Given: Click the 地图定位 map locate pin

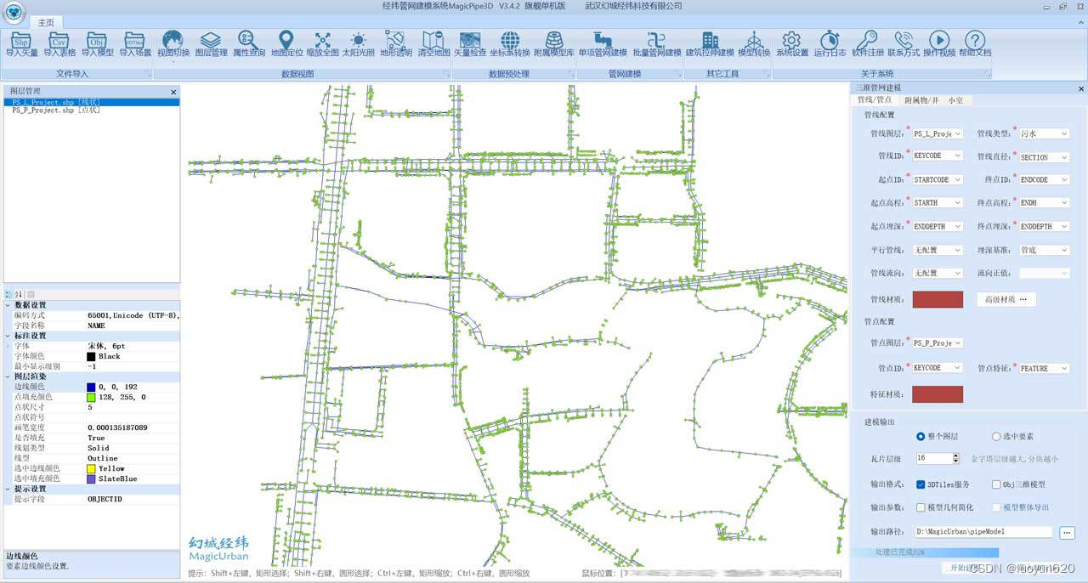Looking at the screenshot, I should point(286,43).
